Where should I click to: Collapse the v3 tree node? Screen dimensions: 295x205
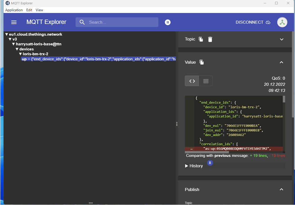10,39
